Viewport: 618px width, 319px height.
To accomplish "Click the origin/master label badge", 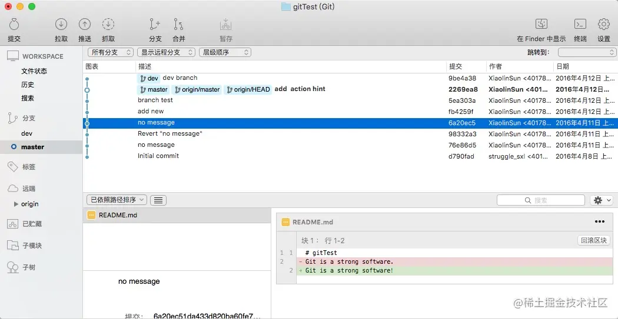I will pyautogui.click(x=197, y=90).
